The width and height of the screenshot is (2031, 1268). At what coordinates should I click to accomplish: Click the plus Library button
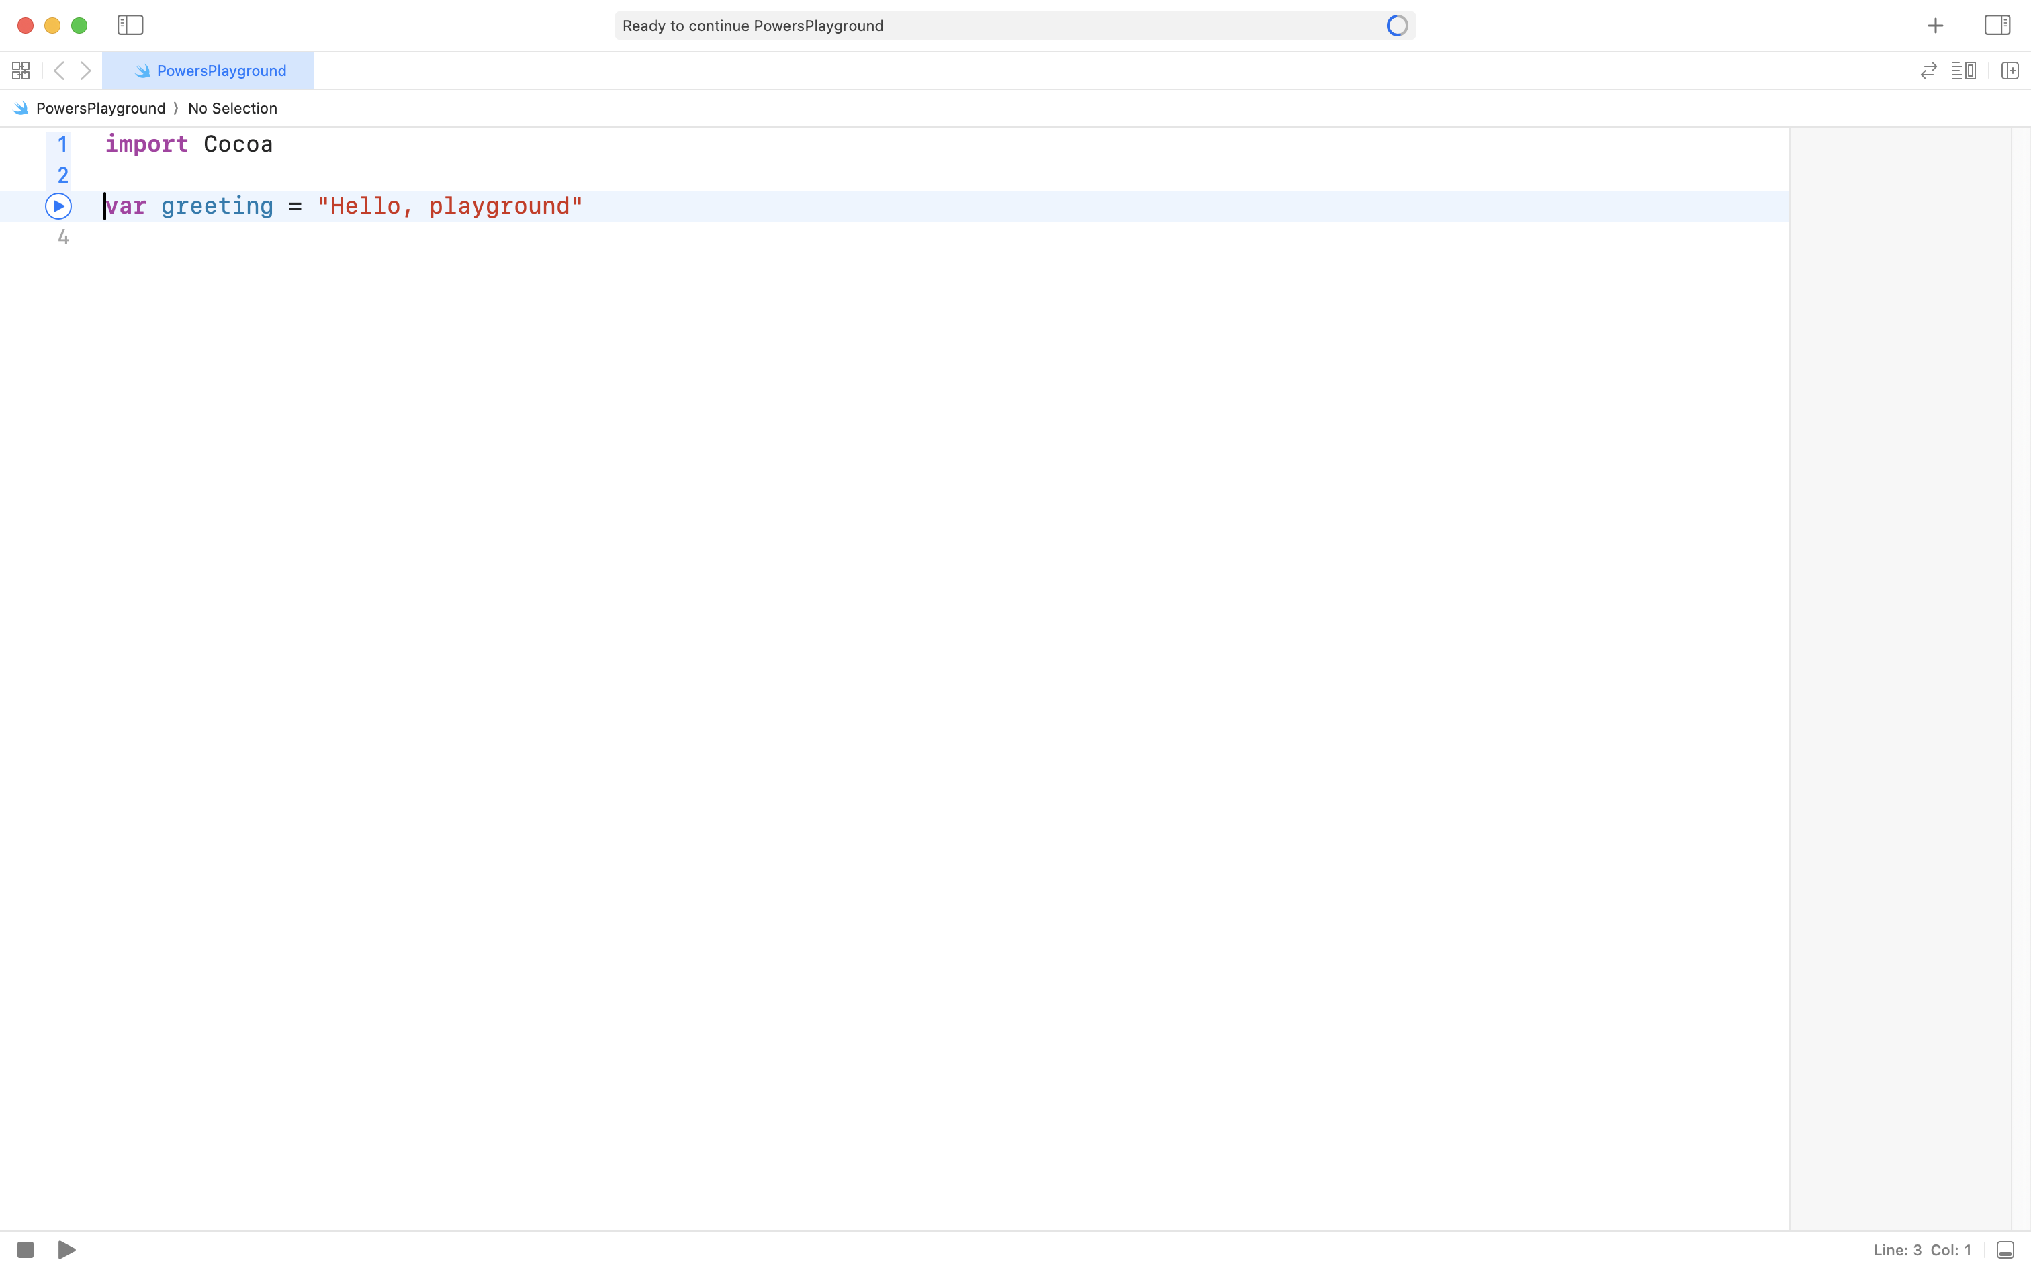1934,26
